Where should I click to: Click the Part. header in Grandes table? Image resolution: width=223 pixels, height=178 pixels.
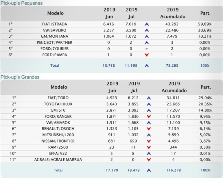coord(206,87)
